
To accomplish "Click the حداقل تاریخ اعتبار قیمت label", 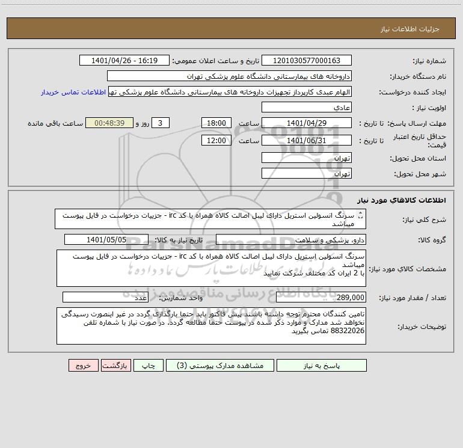I will [420, 141].
